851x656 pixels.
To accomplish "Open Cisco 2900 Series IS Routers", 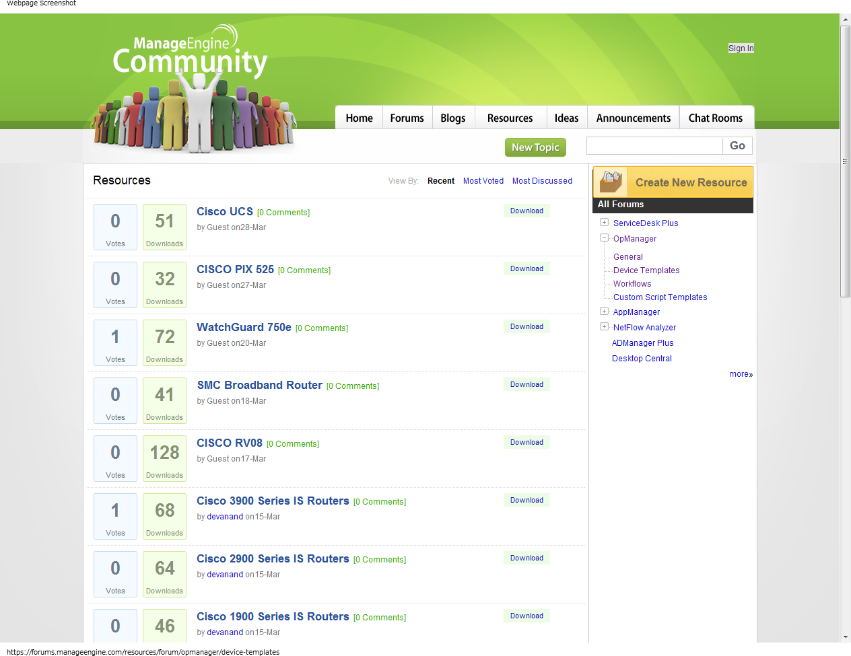I will [273, 558].
